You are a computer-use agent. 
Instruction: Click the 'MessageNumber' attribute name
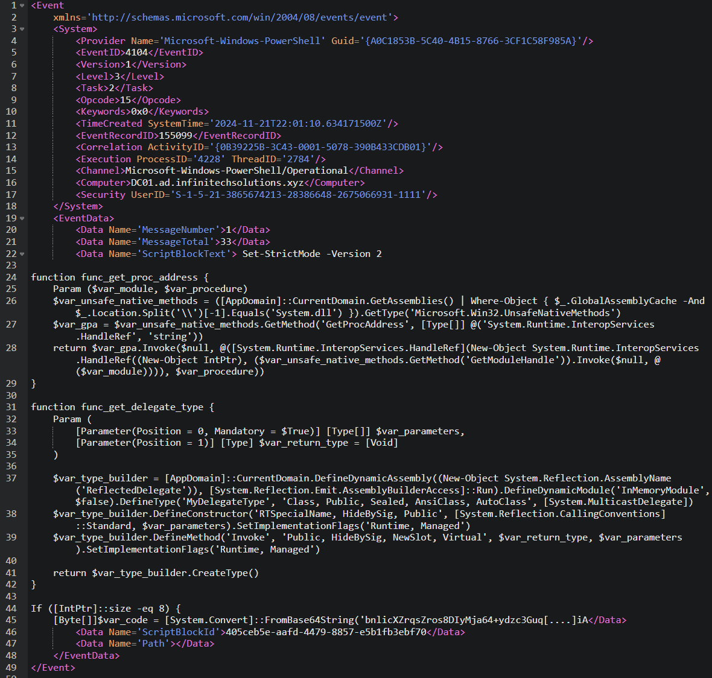point(179,230)
